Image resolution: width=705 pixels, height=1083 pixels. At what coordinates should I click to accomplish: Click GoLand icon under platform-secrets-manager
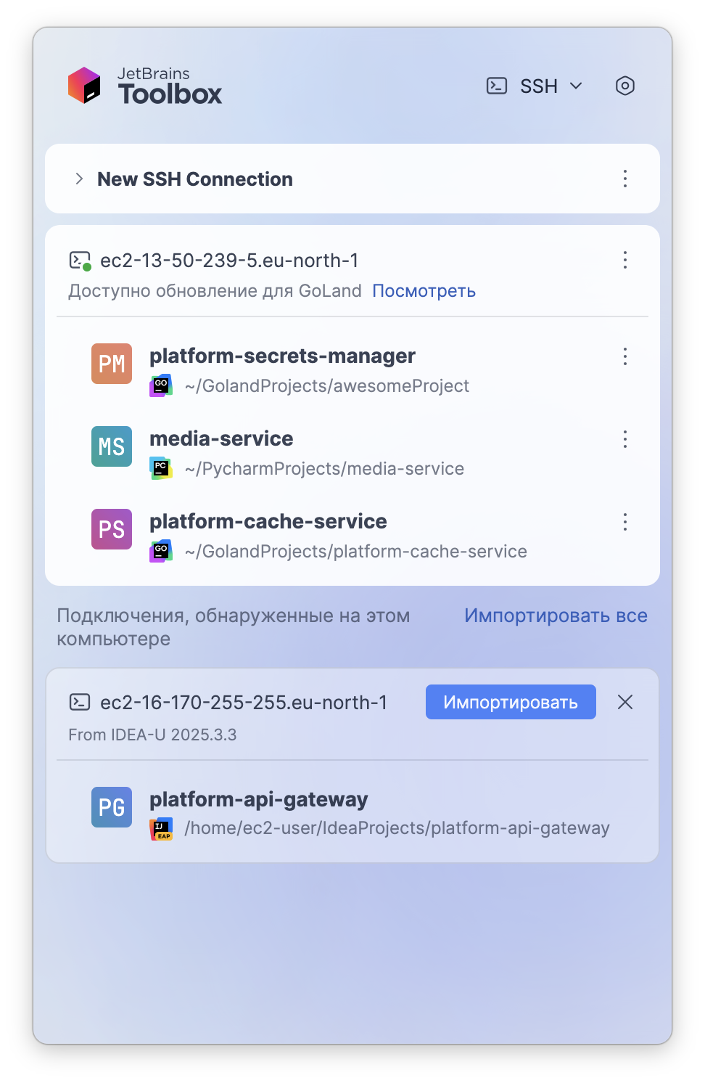point(161,385)
